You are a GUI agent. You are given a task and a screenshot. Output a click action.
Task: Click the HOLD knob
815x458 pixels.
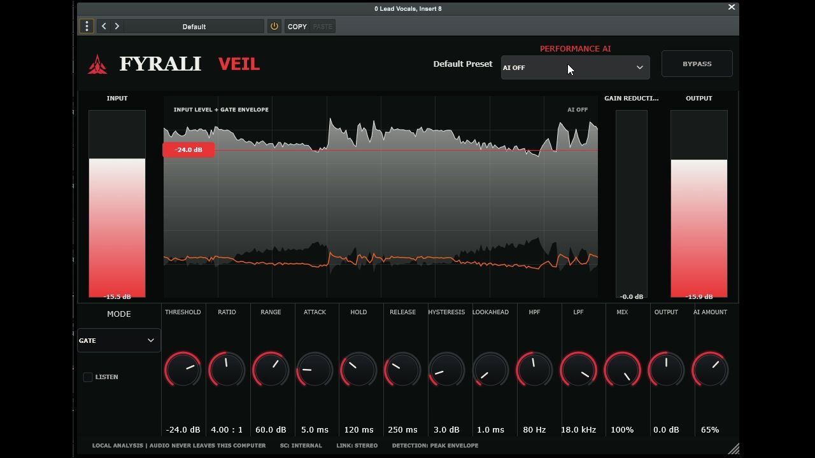coord(358,370)
